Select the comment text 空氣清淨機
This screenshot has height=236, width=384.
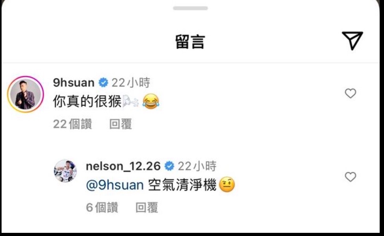182,185
